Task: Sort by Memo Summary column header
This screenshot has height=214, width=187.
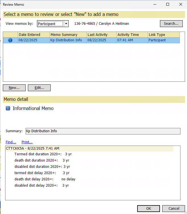Action: point(68,35)
